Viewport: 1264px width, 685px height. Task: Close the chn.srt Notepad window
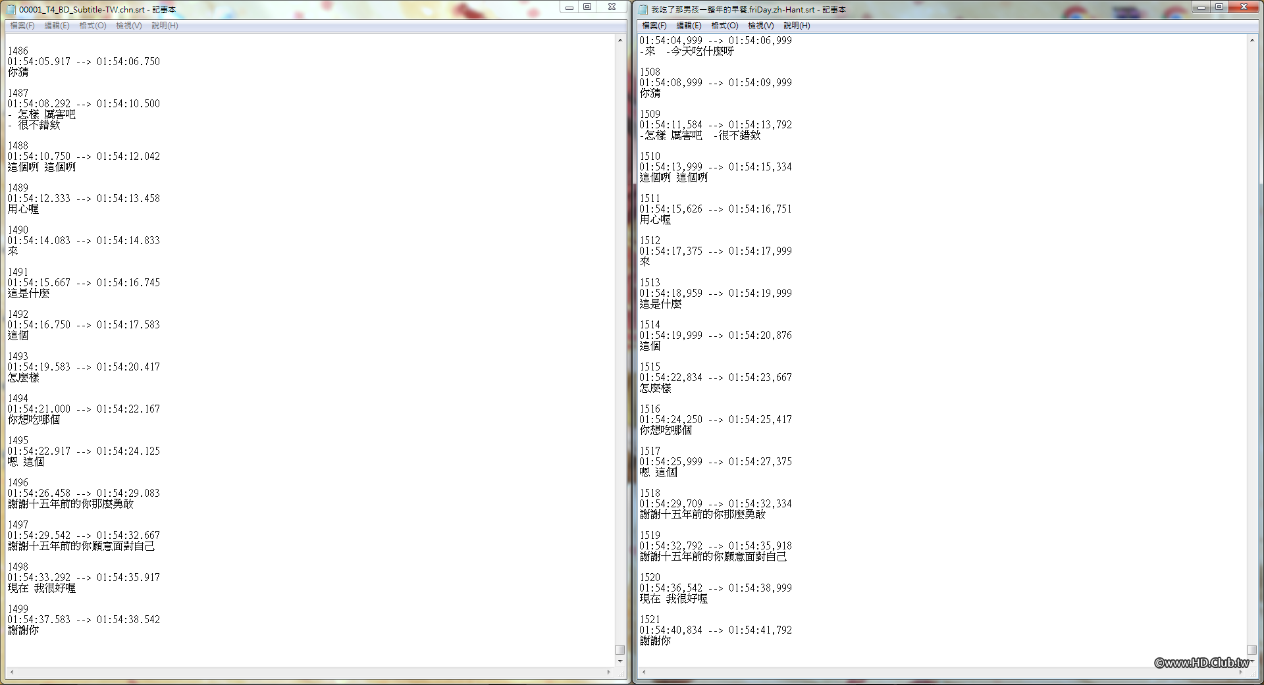point(612,7)
